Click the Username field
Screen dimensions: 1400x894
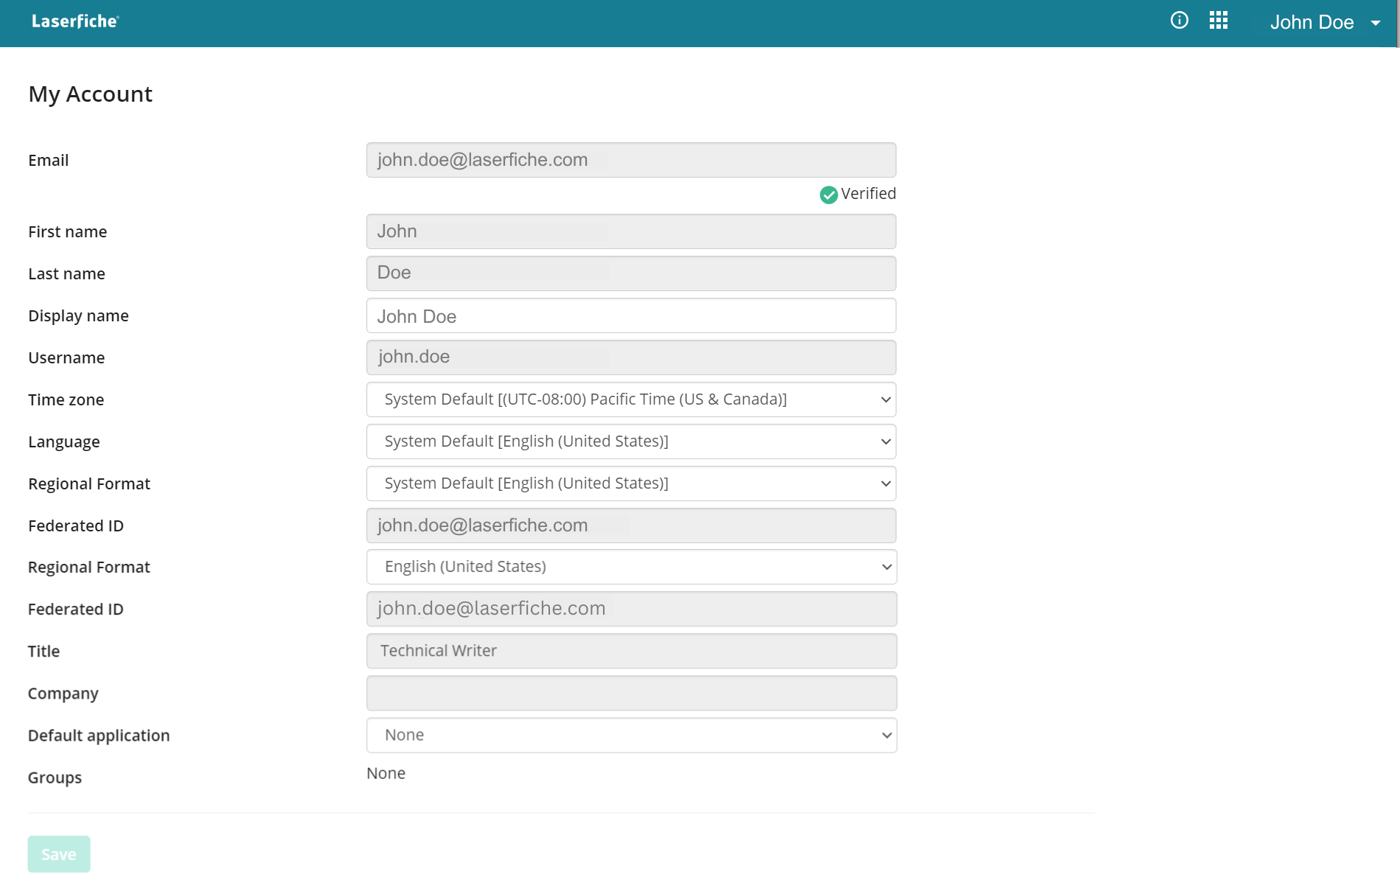pyautogui.click(x=630, y=357)
